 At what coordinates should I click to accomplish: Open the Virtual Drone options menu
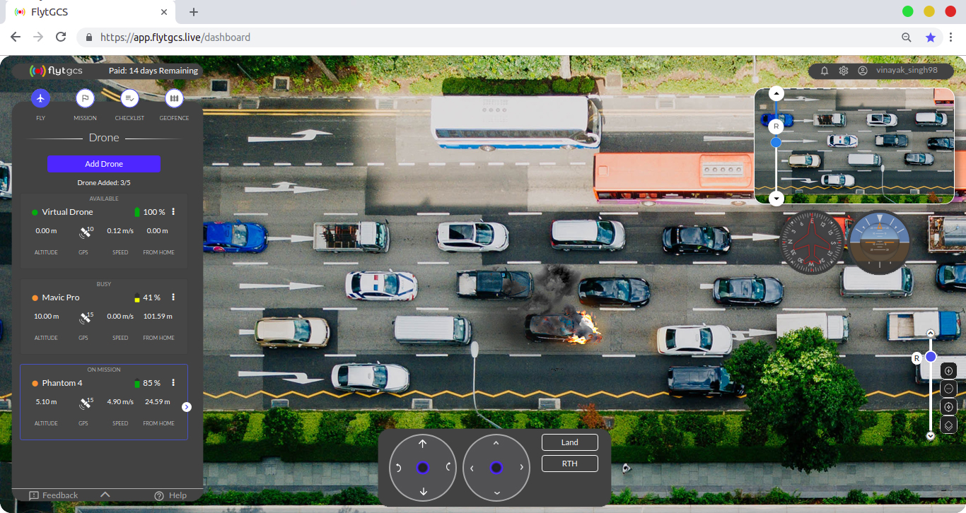pyautogui.click(x=173, y=212)
